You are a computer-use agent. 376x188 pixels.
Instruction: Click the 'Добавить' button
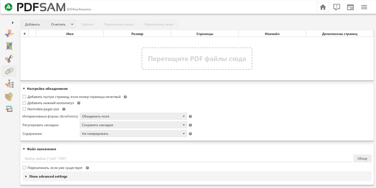coord(32,24)
